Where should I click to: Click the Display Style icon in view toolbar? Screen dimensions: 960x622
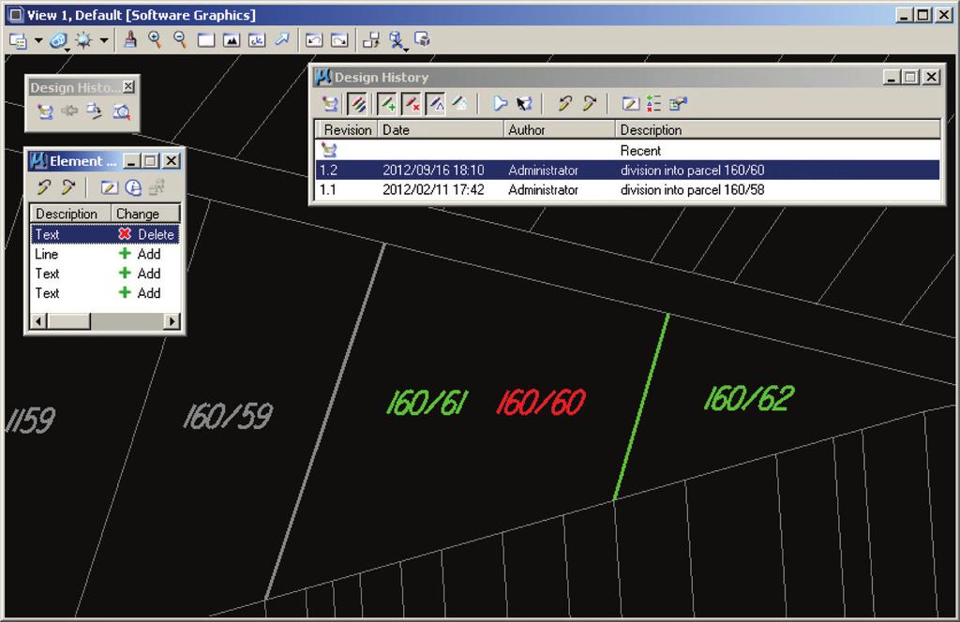point(58,41)
